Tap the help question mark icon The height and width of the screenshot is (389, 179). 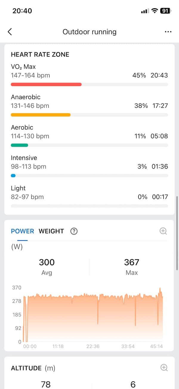74,231
